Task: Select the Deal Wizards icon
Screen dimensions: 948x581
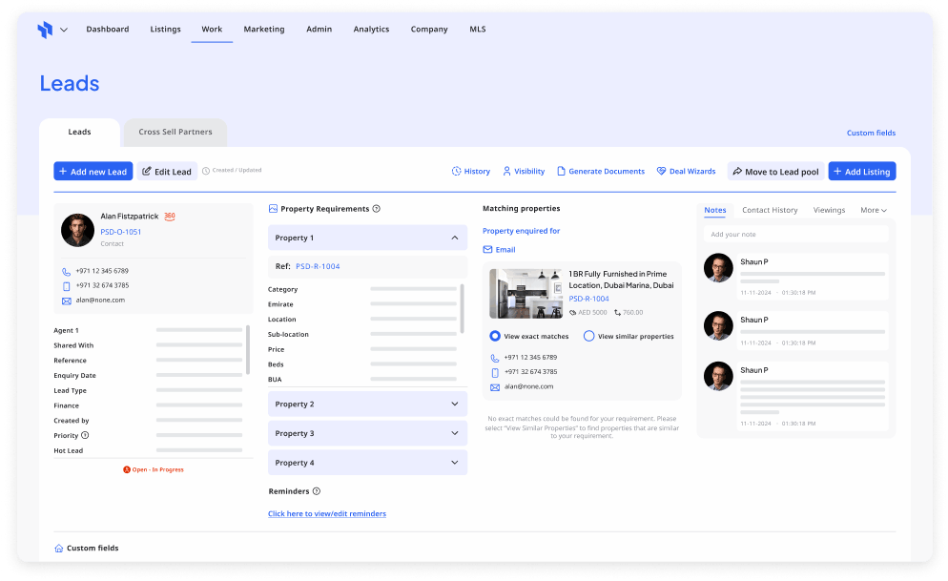Action: pyautogui.click(x=661, y=171)
